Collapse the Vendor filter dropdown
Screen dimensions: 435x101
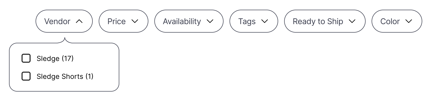(x=64, y=21)
